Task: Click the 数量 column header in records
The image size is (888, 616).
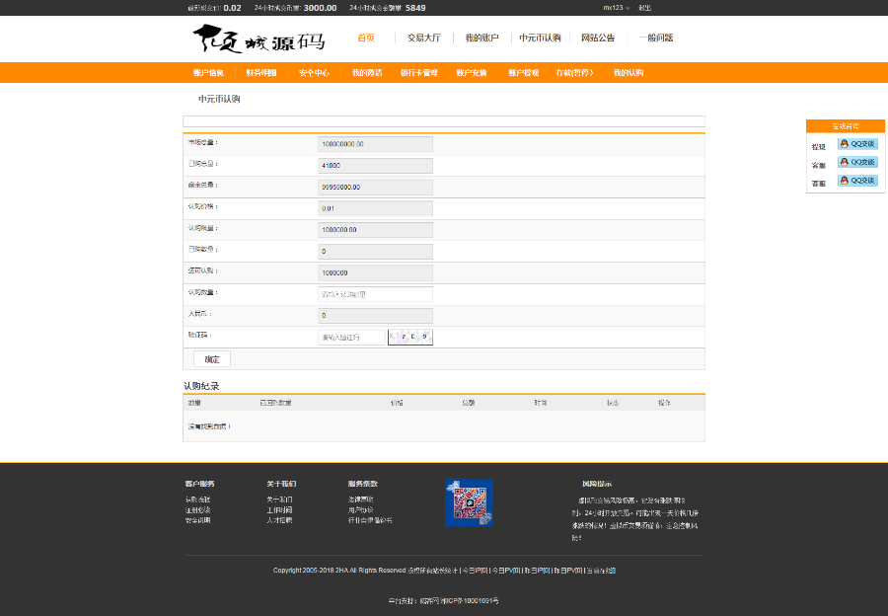Action: coord(194,403)
